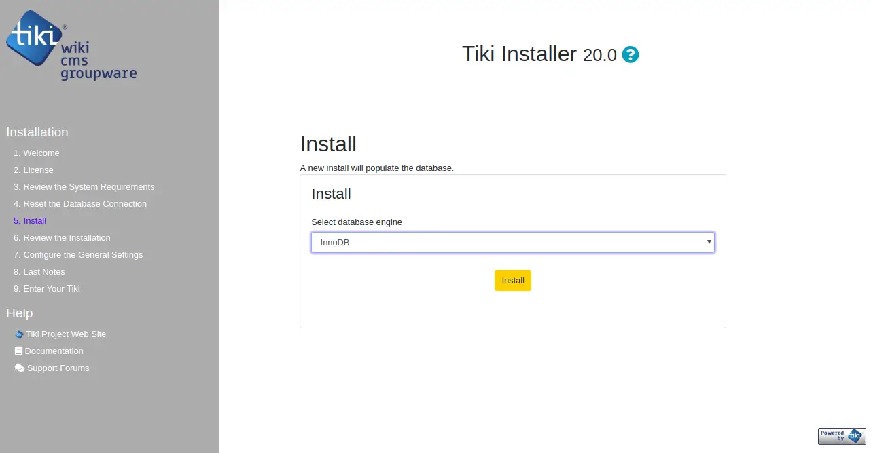The width and height of the screenshot is (871, 453).
Task: Click 'A new install will populate the database.' text
Action: [x=376, y=168]
